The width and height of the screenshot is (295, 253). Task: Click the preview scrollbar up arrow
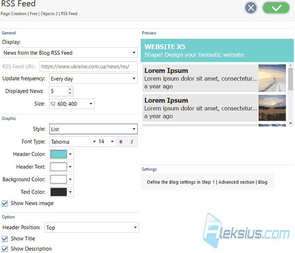(291, 65)
